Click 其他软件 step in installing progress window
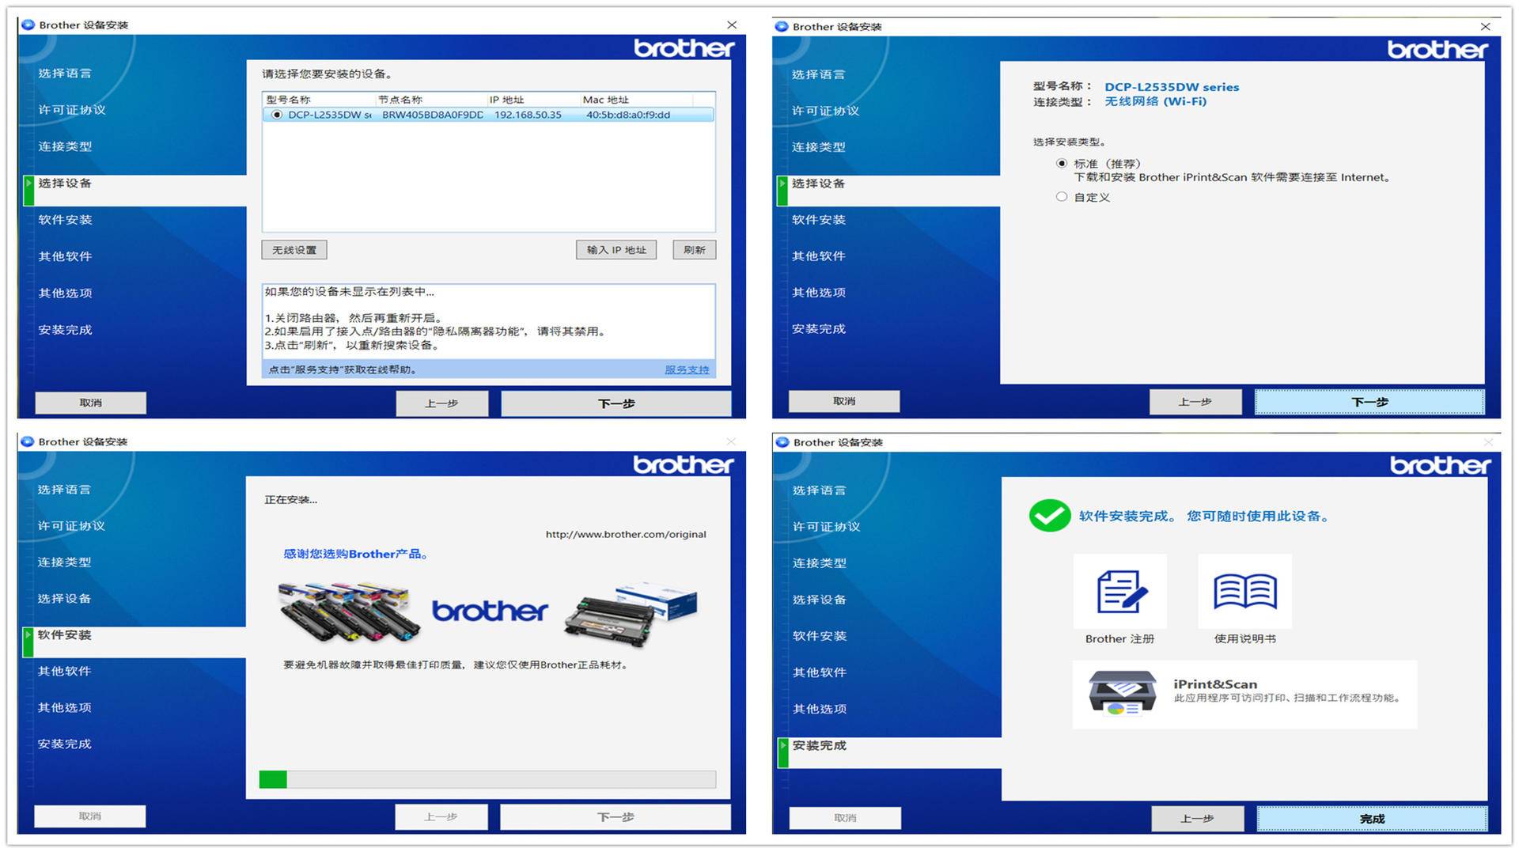Image resolution: width=1519 pixels, height=852 pixels. 64,671
